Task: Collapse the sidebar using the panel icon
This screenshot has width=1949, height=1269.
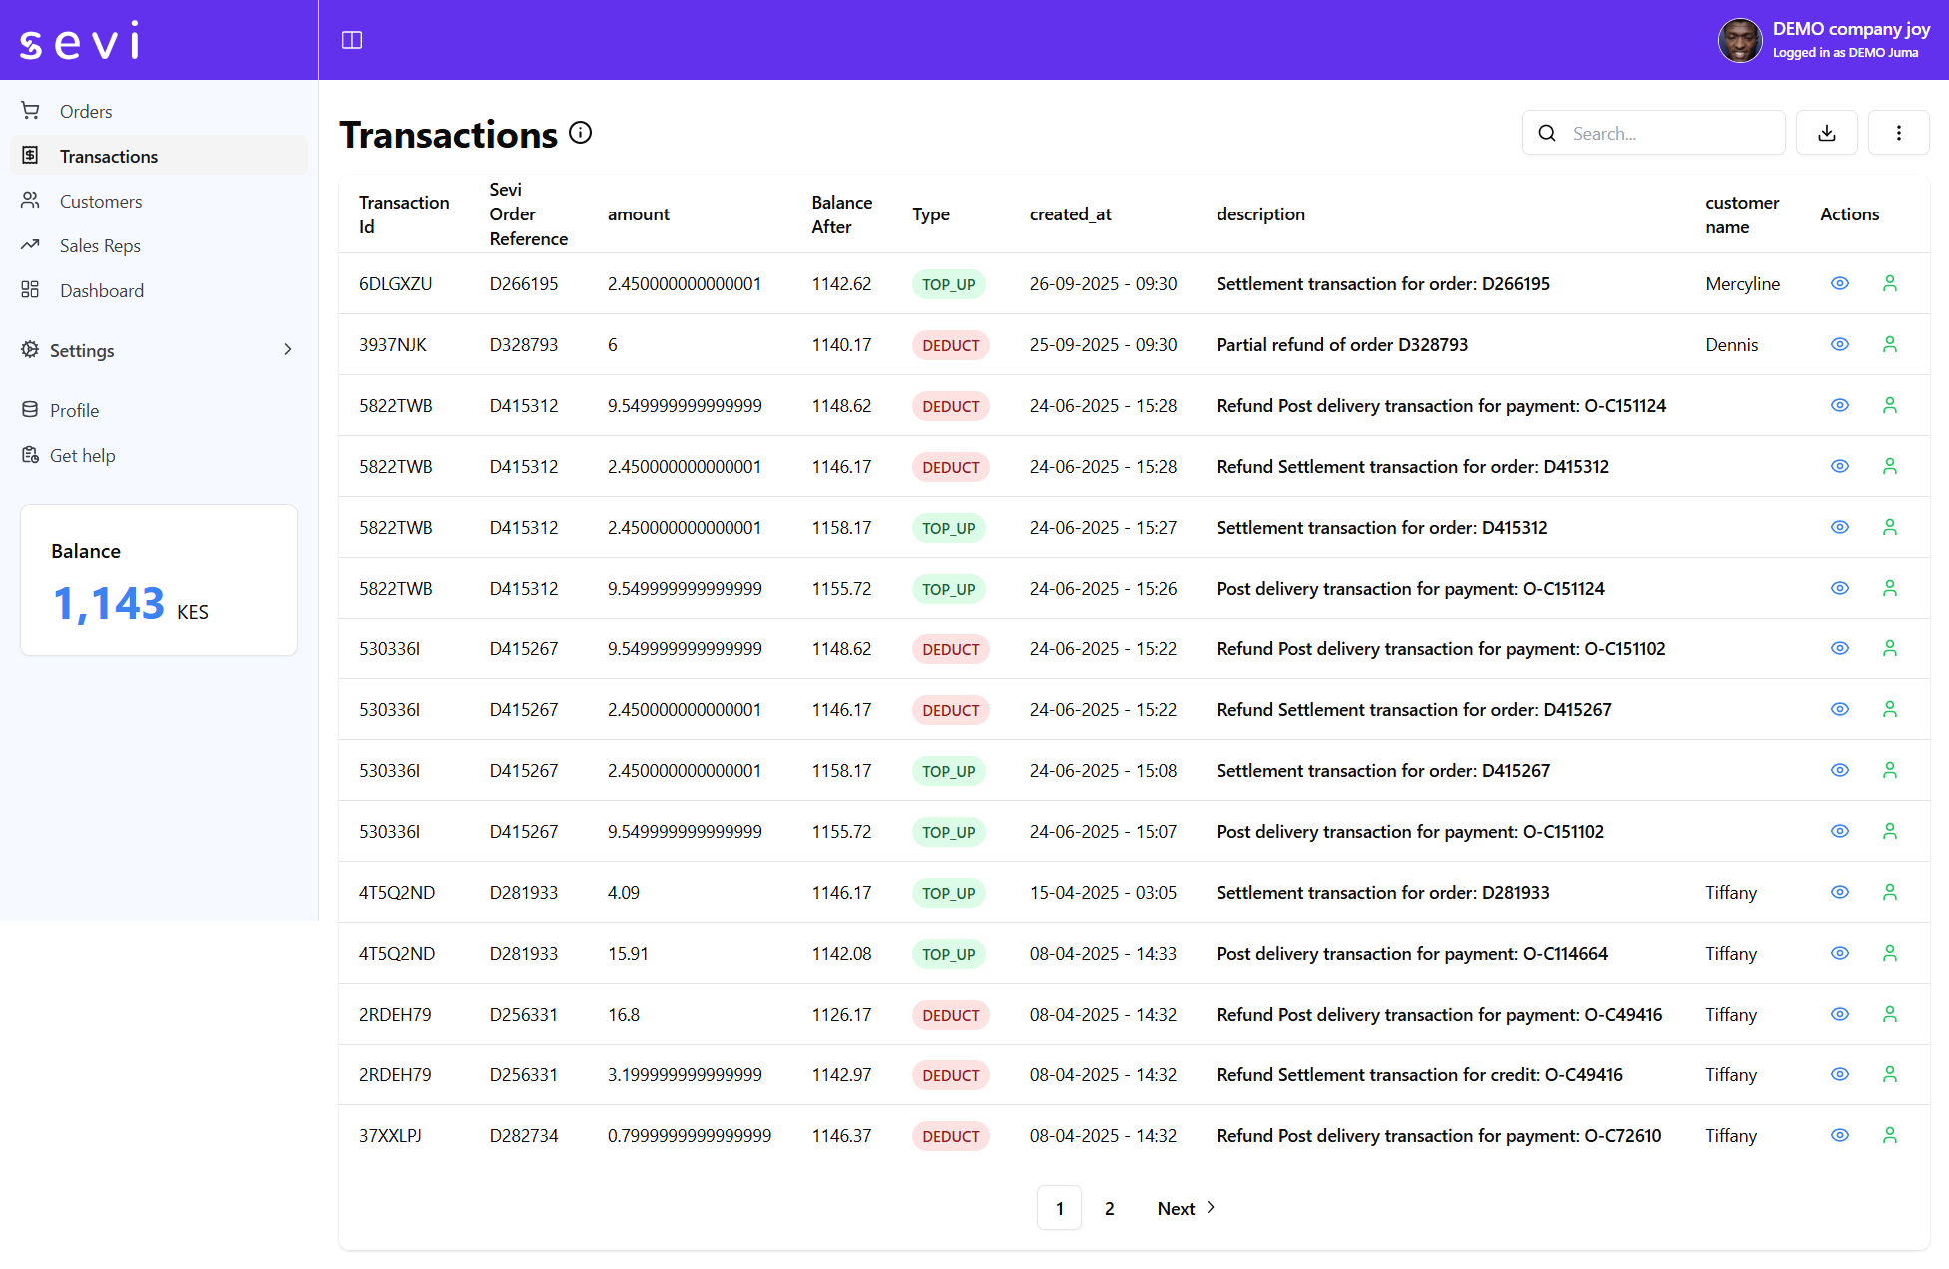Action: point(352,40)
